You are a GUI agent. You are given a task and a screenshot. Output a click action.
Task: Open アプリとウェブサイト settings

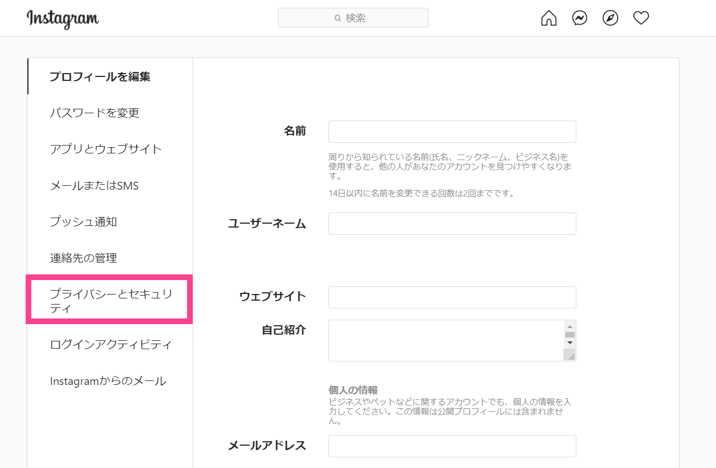tap(110, 149)
